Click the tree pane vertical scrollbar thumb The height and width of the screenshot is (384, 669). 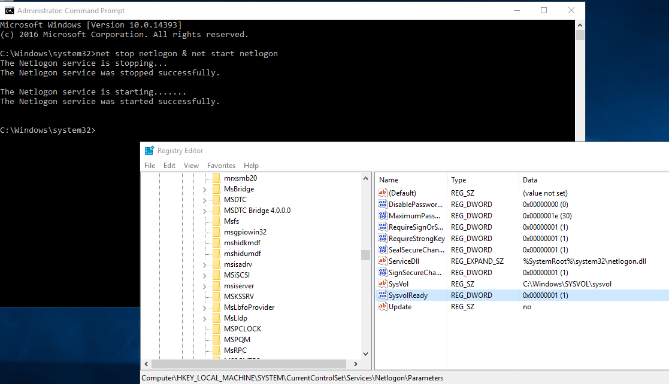pos(365,255)
